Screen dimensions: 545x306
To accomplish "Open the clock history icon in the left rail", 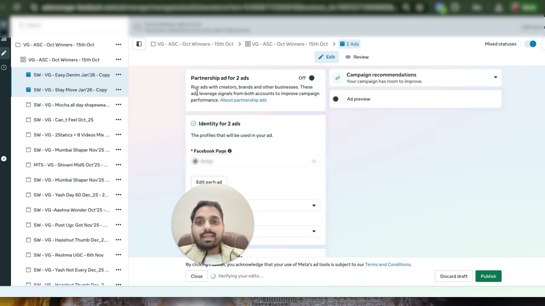I will tap(4, 67).
